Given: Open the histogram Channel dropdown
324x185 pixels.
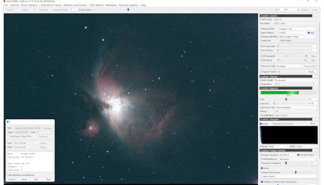Looking at the screenshot, I should pyautogui.click(x=278, y=146).
